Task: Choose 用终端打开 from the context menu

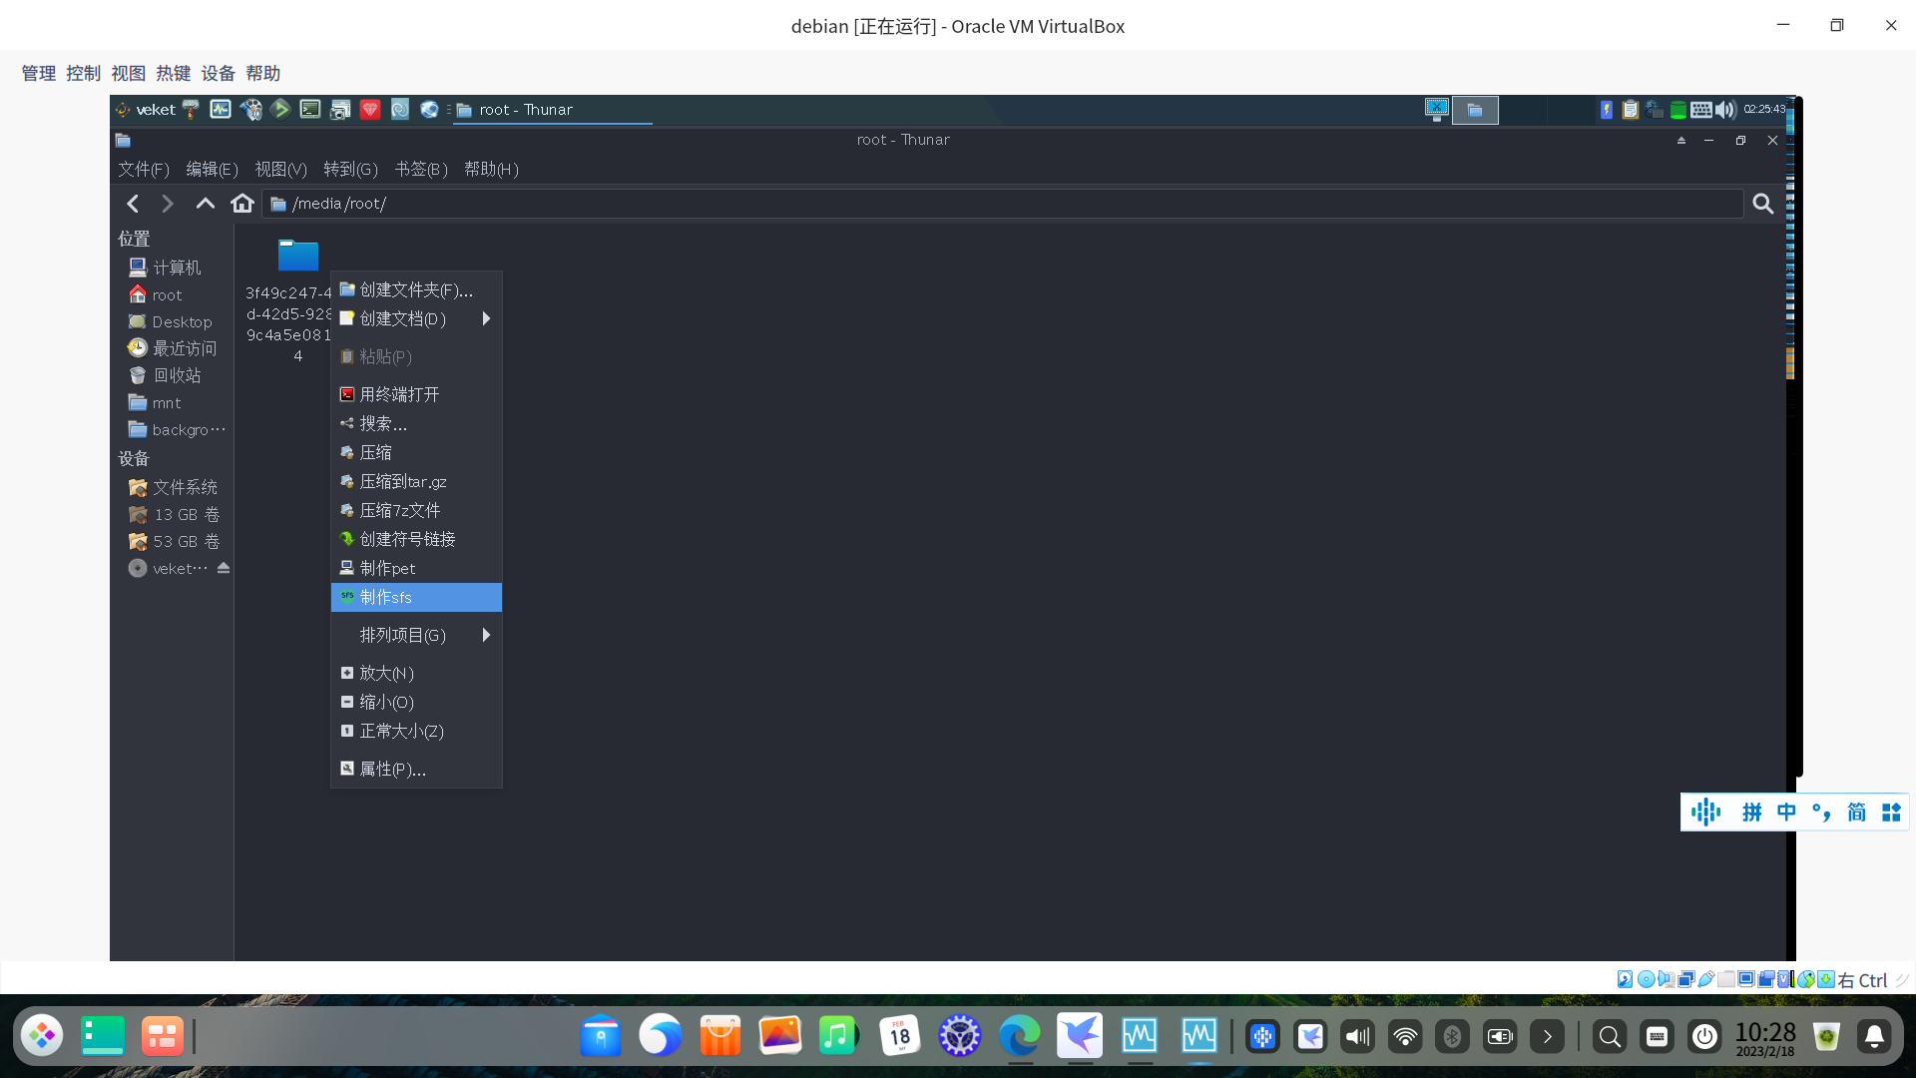Action: (x=399, y=394)
